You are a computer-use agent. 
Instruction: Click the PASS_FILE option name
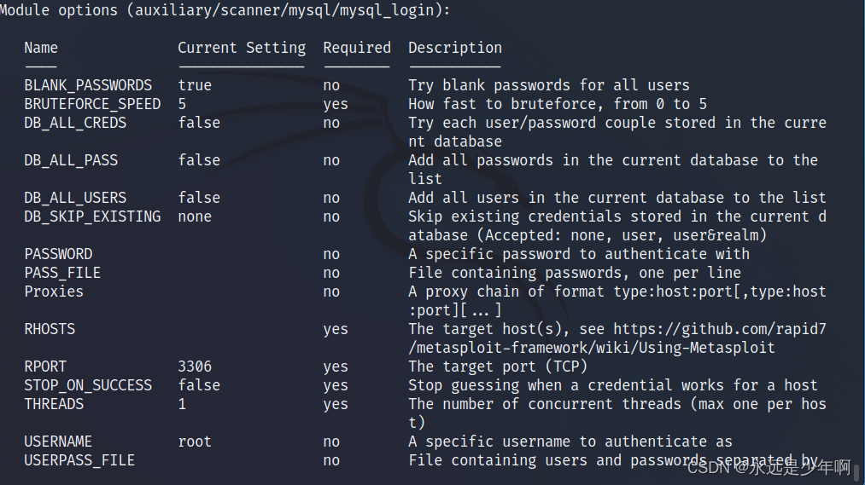[62, 273]
